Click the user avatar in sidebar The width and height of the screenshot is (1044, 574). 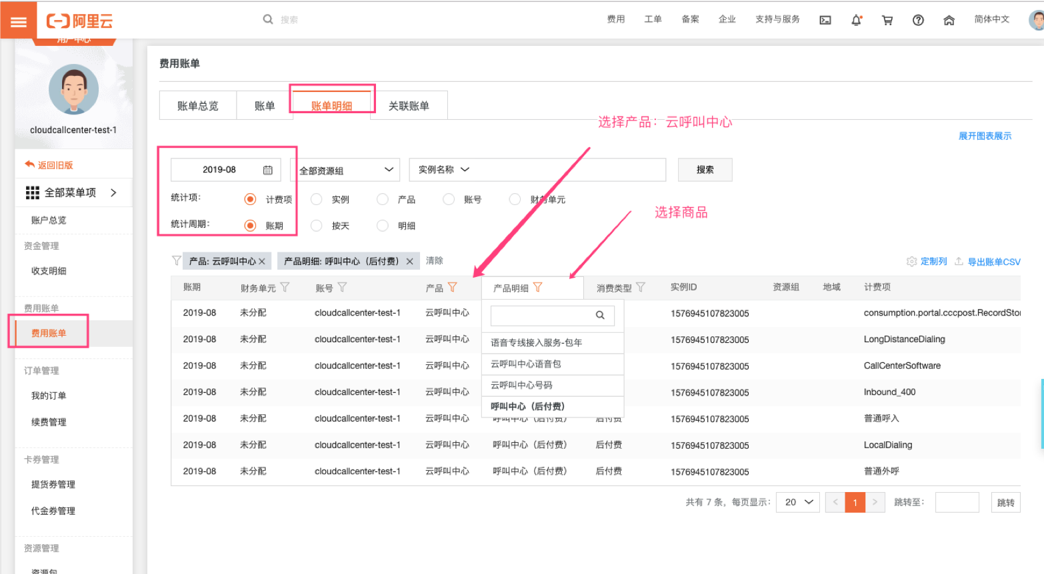click(73, 89)
